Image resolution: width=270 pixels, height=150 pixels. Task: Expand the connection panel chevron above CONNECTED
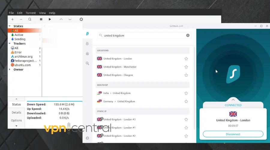(x=233, y=100)
